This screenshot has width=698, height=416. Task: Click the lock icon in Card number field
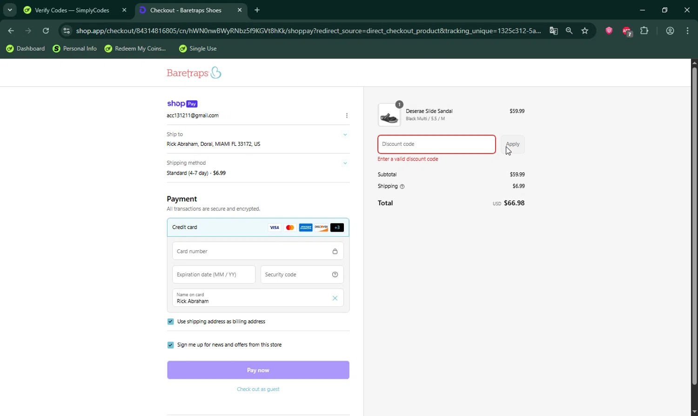pyautogui.click(x=335, y=251)
